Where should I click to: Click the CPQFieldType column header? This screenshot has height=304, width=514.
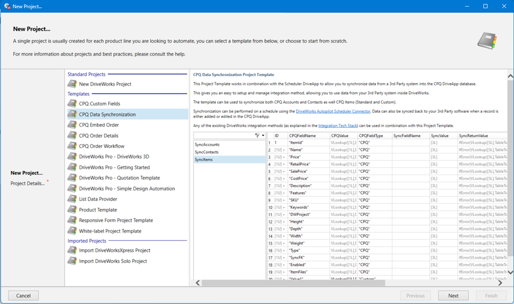pos(375,135)
